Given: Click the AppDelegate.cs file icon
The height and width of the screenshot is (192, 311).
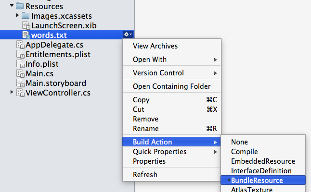Looking at the screenshot, I should (x=20, y=45).
